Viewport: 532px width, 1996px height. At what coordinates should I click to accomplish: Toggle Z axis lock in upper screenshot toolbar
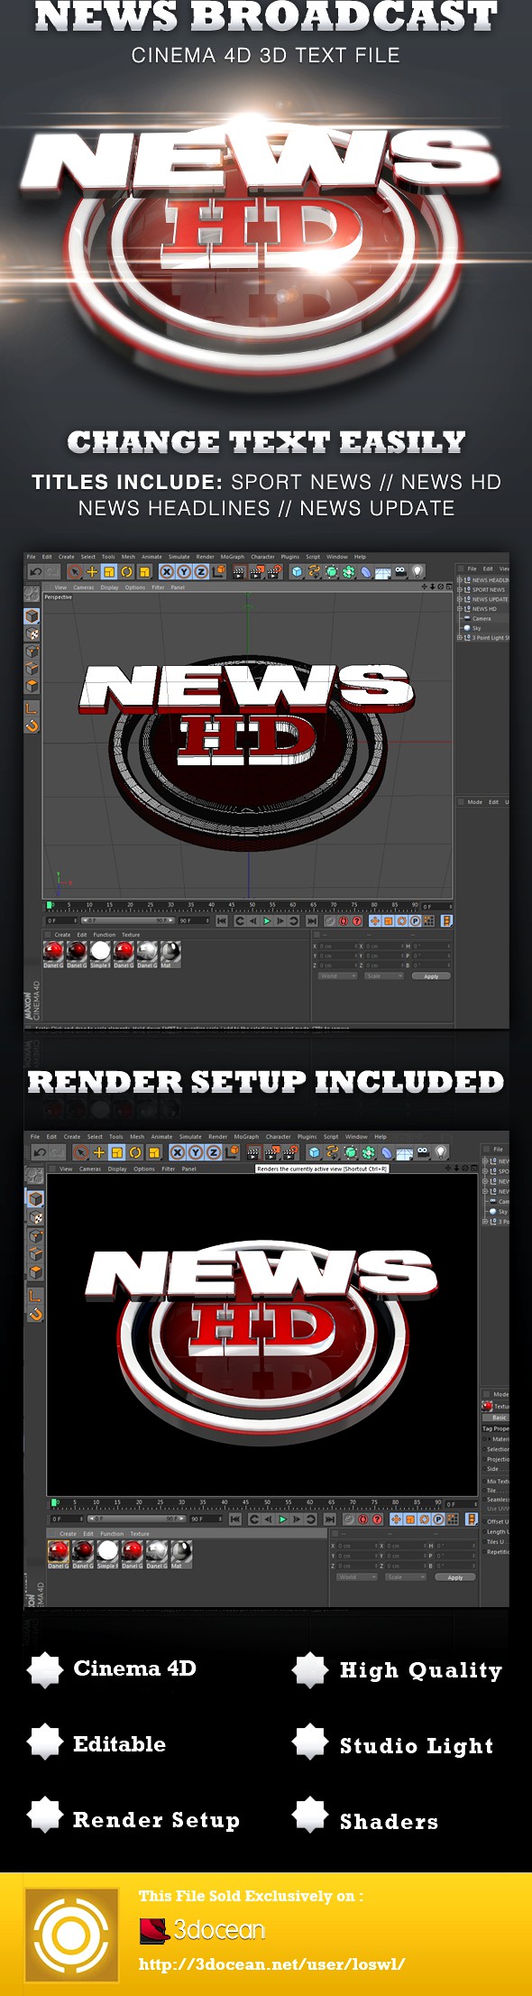pyautogui.click(x=200, y=571)
